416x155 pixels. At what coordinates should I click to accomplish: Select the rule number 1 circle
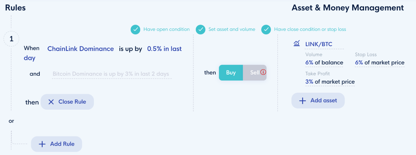(11, 39)
